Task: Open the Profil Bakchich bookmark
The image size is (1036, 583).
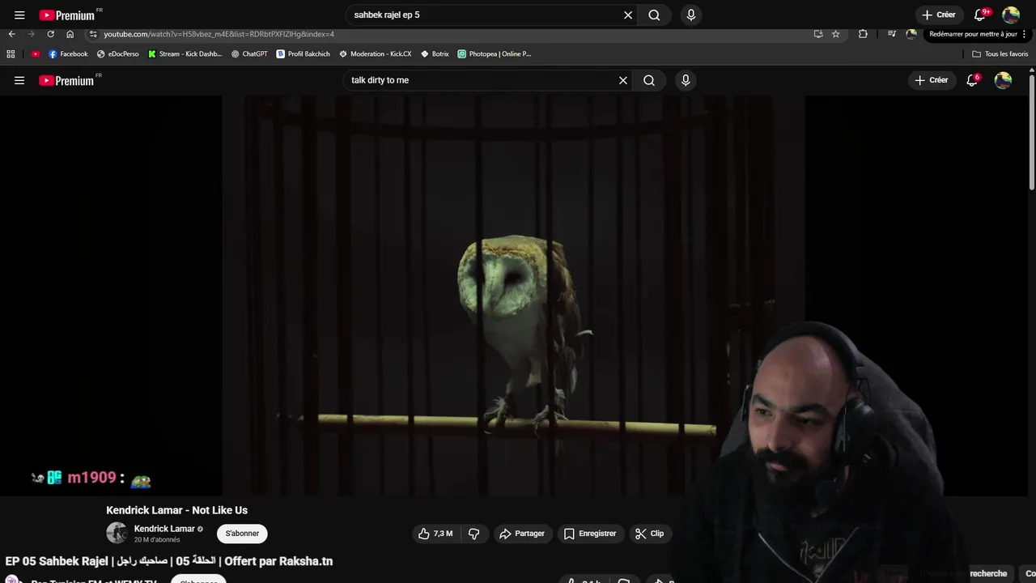Action: 304,54
